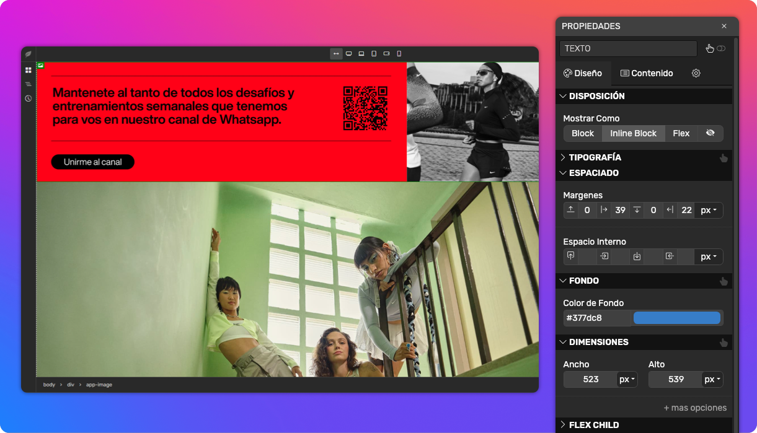Click the margin top value field showing 0

click(x=587, y=210)
